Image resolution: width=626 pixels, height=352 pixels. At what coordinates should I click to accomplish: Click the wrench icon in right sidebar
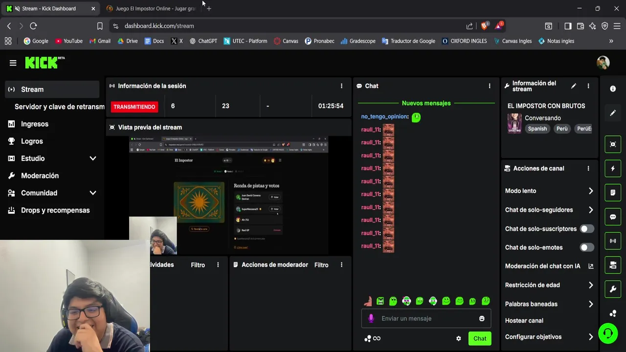point(613,289)
